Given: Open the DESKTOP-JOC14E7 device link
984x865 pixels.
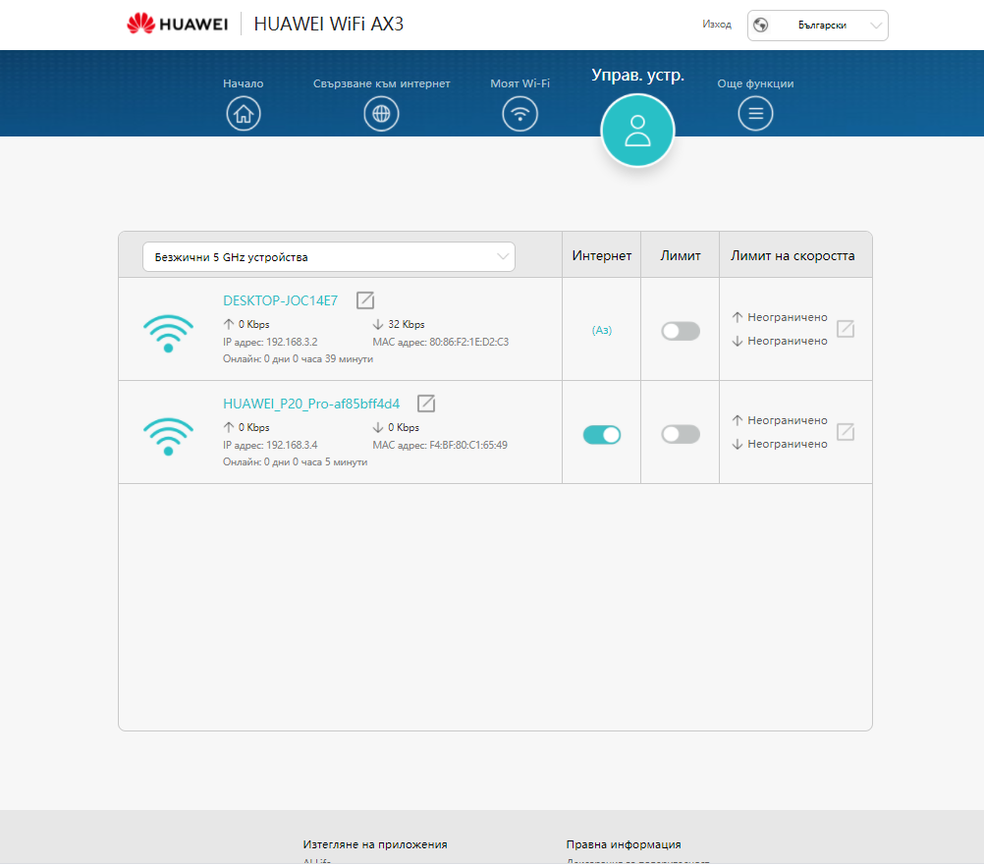Looking at the screenshot, I should [x=281, y=300].
